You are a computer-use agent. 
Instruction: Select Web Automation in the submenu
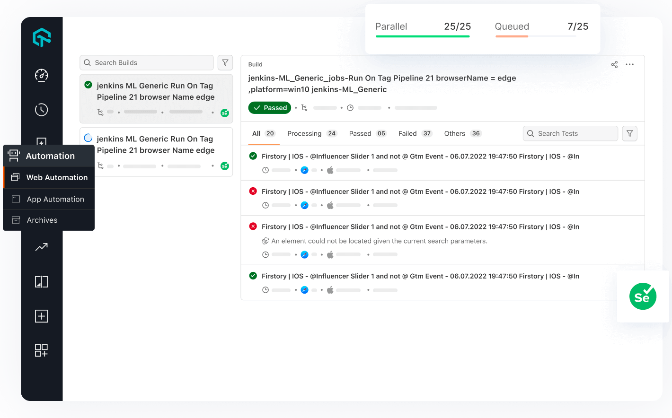coord(57,177)
